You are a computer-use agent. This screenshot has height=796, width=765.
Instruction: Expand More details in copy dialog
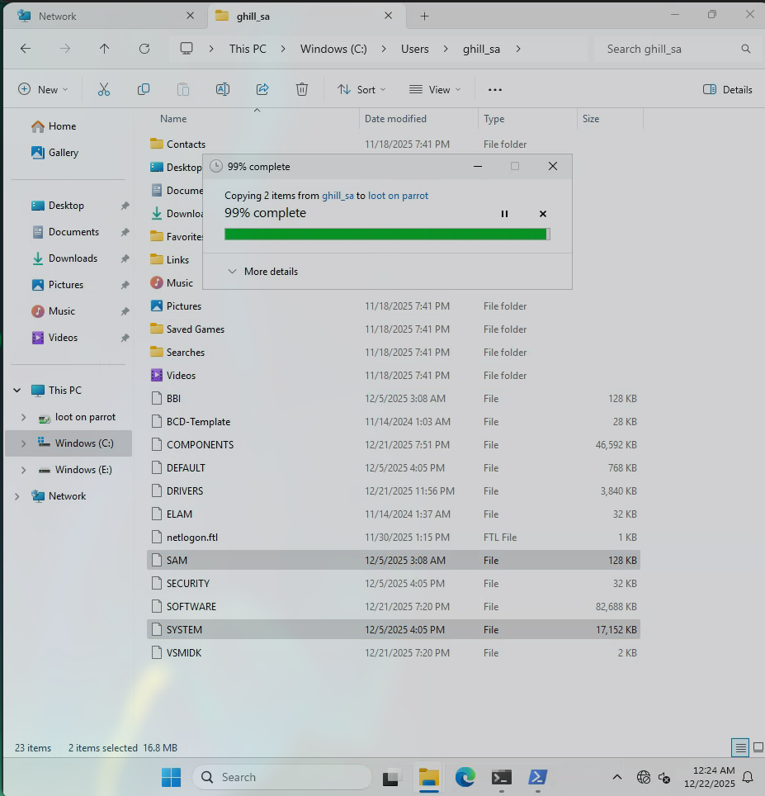[262, 272]
